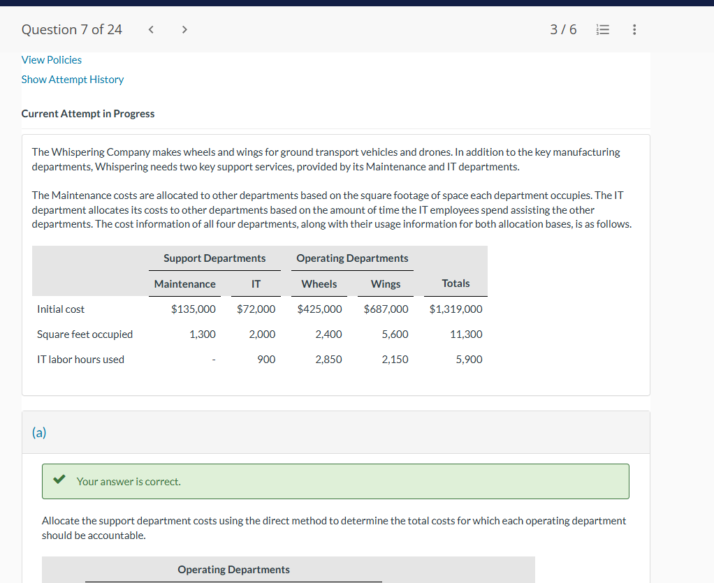
Task: Click the left chevron to go back
Action: tap(150, 29)
